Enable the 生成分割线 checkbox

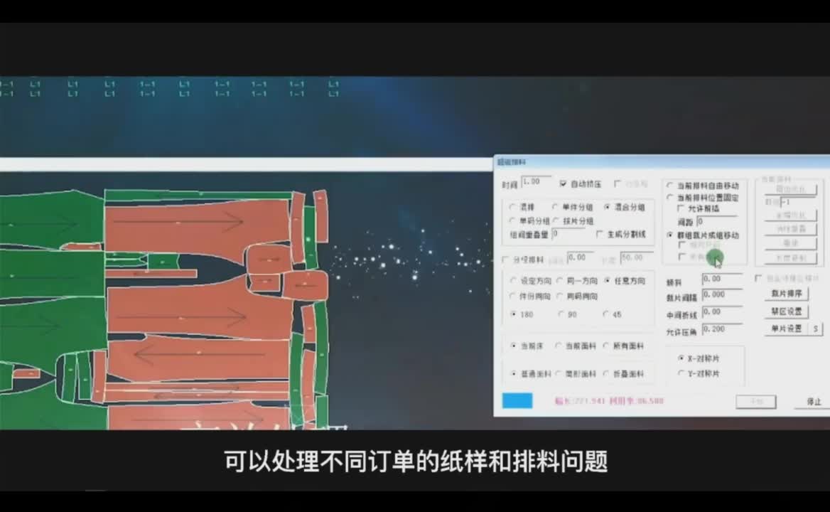coord(600,234)
